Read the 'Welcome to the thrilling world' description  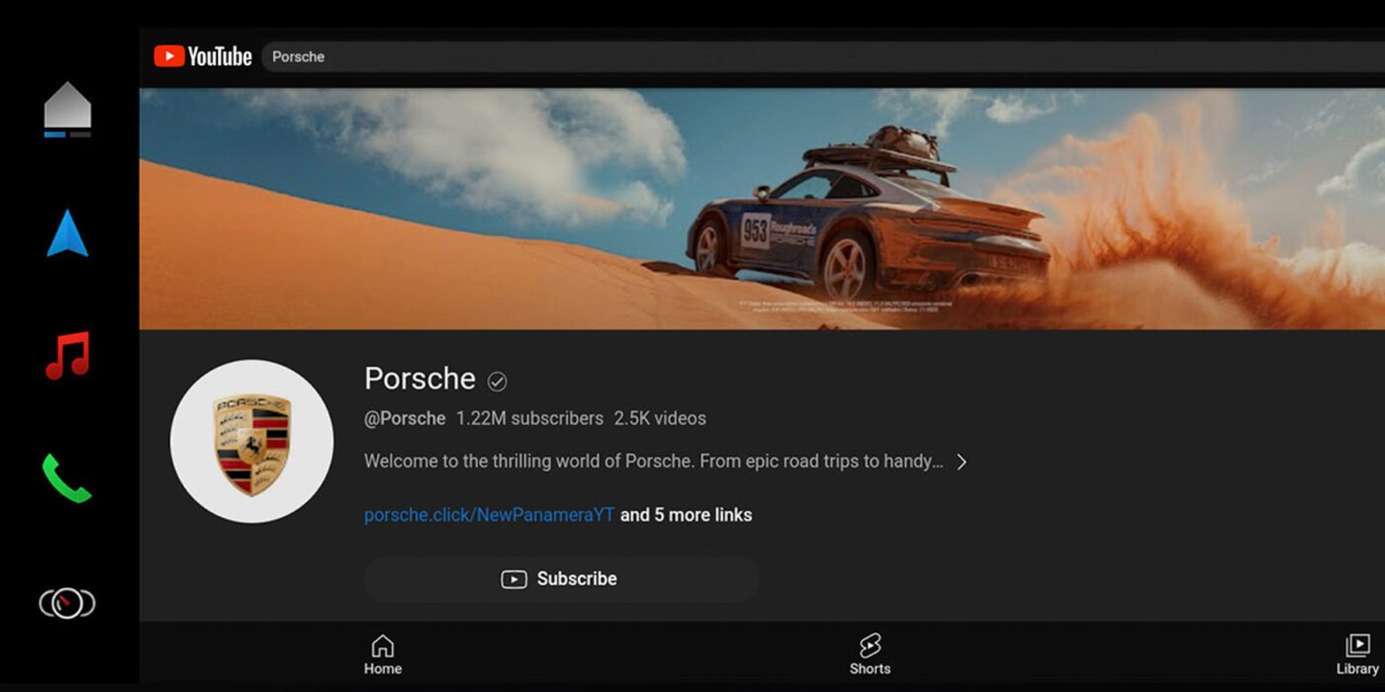click(653, 462)
